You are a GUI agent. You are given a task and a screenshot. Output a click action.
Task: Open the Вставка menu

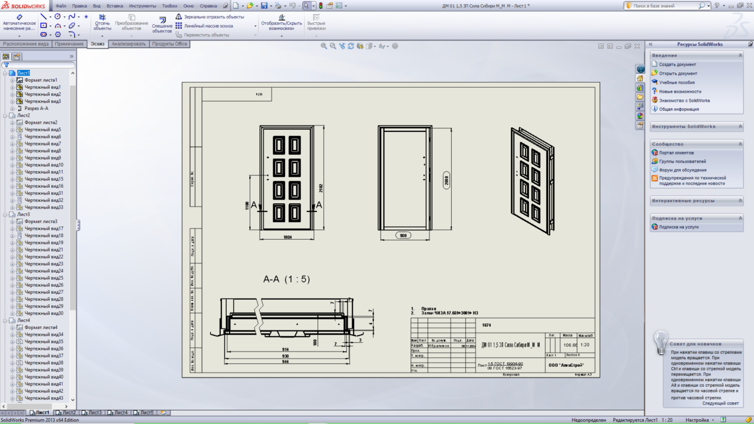click(115, 6)
